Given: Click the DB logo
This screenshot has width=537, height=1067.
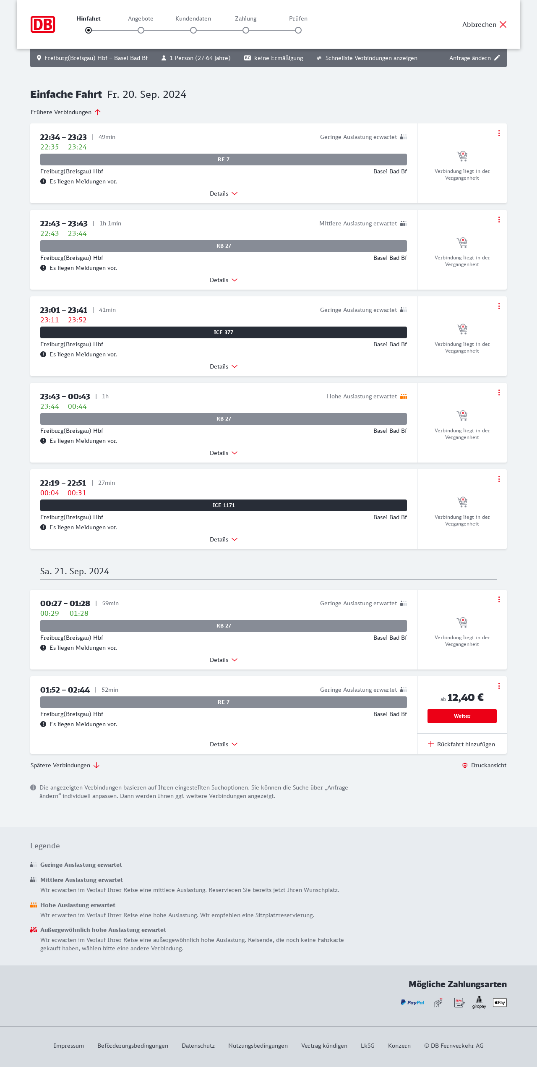Looking at the screenshot, I should coord(43,24).
